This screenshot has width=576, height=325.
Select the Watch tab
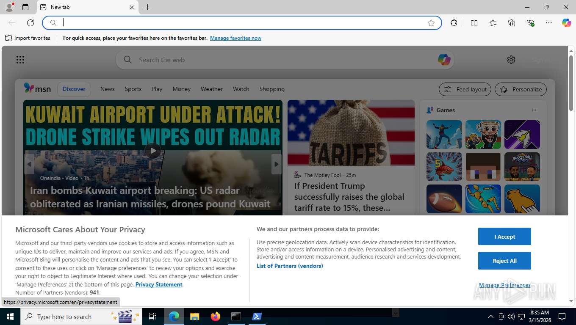(x=241, y=89)
